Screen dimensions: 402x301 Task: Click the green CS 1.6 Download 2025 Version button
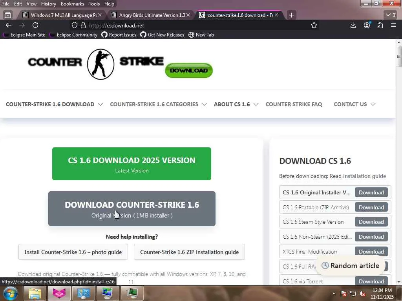(132, 164)
